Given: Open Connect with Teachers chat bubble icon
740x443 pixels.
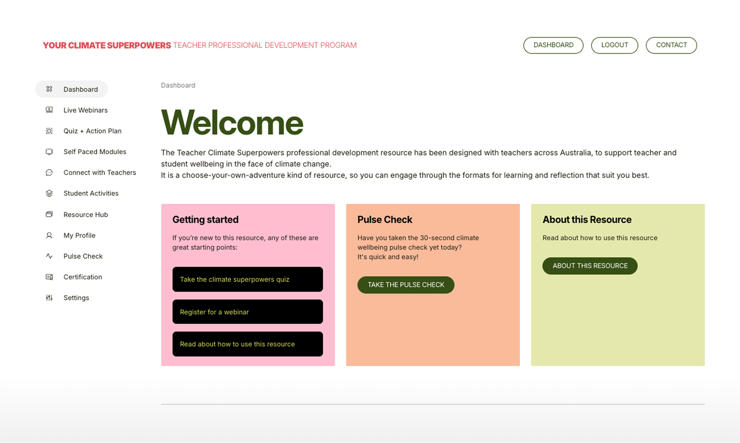Looking at the screenshot, I should [x=49, y=172].
